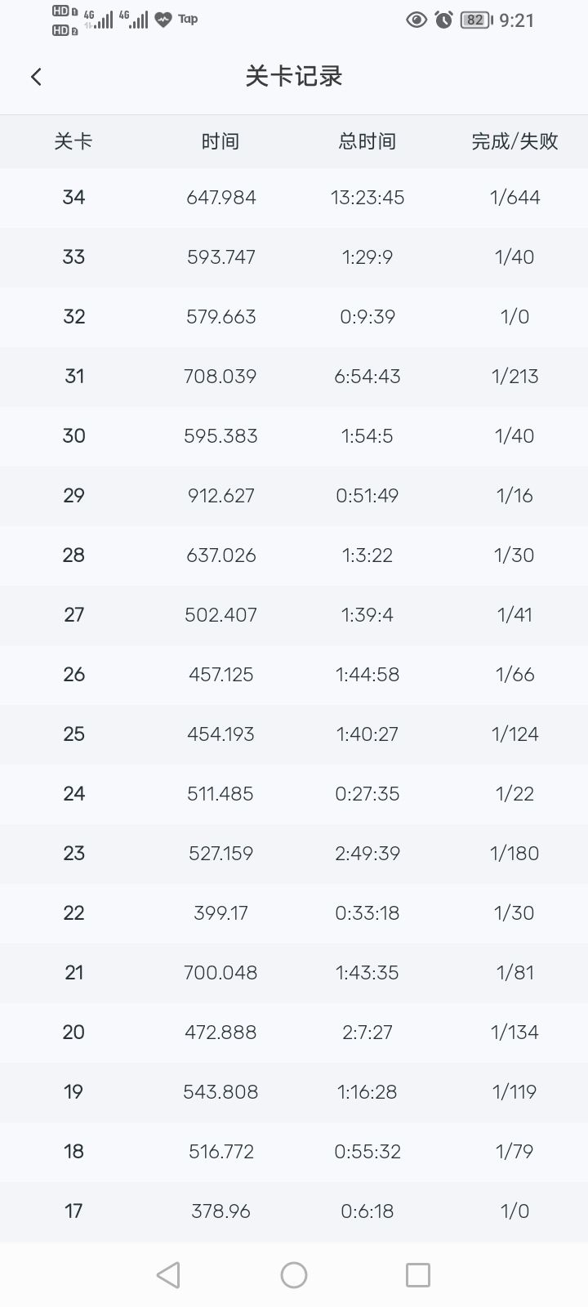
Task: Select the 时间 column header
Action: click(x=220, y=141)
